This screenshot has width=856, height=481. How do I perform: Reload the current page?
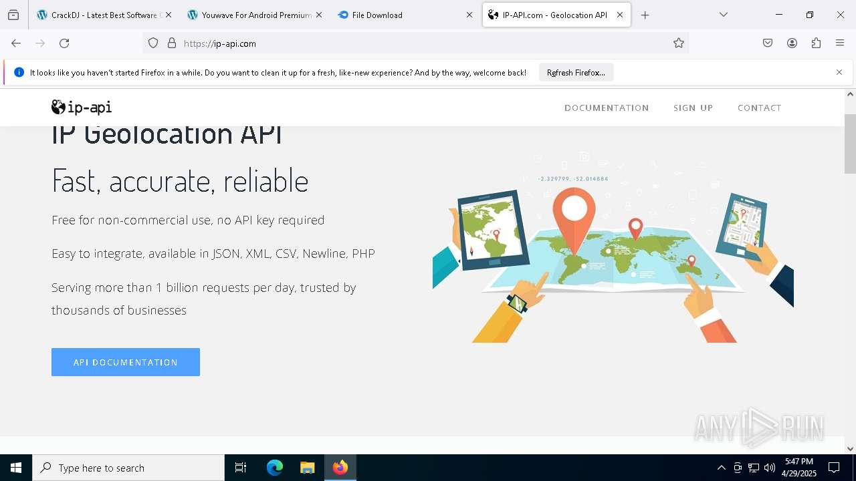(x=64, y=43)
